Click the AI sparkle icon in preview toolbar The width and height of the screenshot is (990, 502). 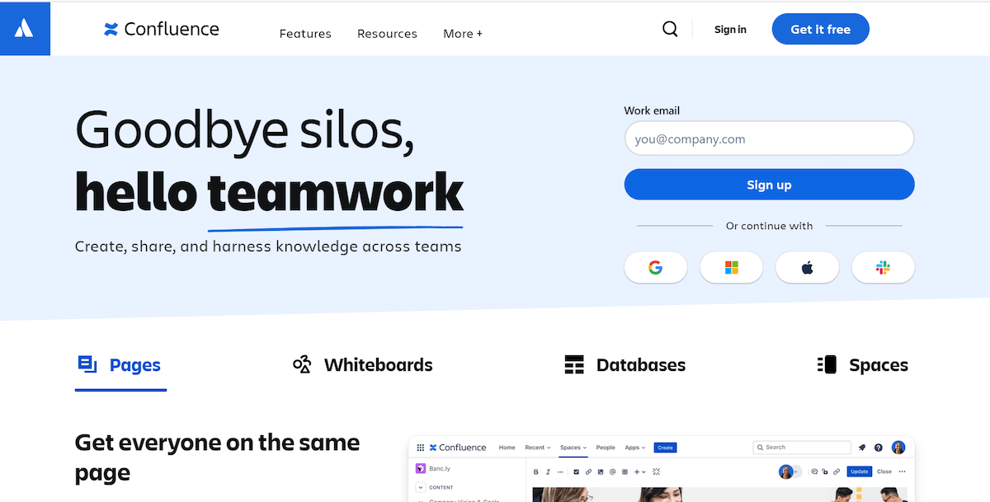pos(656,472)
